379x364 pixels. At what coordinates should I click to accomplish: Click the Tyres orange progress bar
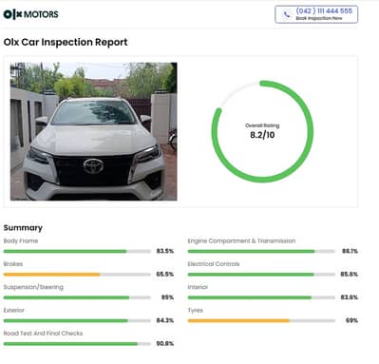tap(261, 320)
